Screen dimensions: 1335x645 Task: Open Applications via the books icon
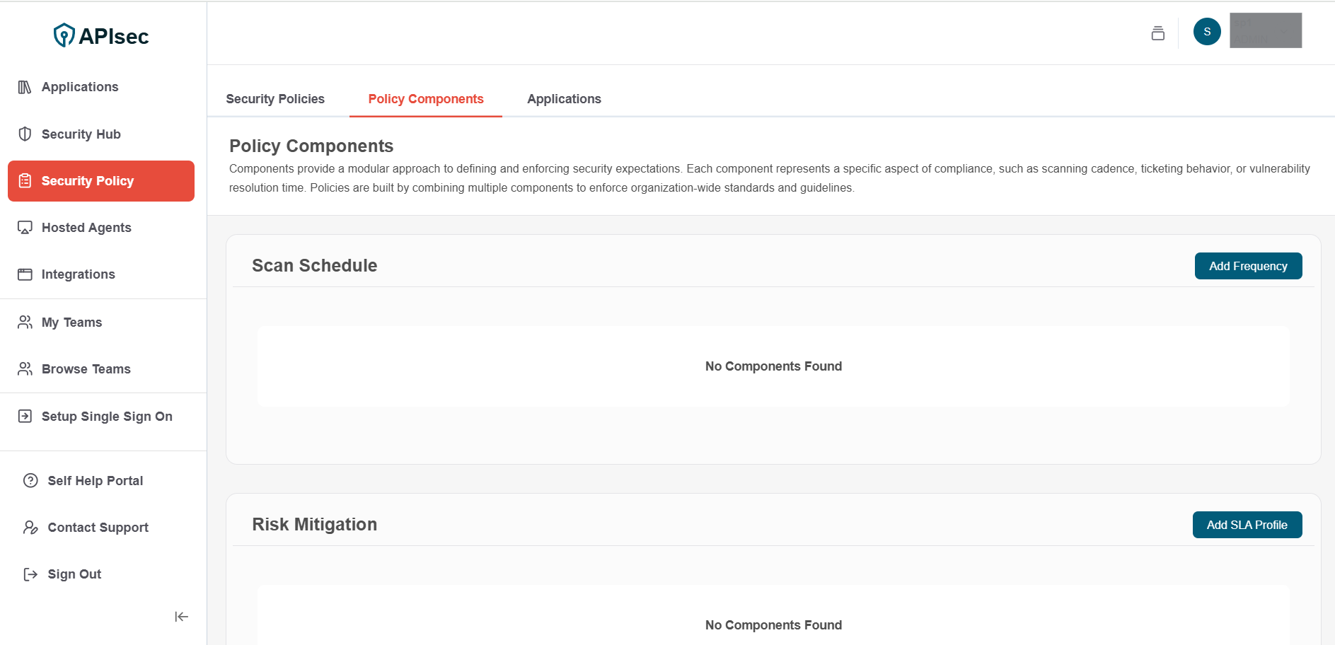25,87
